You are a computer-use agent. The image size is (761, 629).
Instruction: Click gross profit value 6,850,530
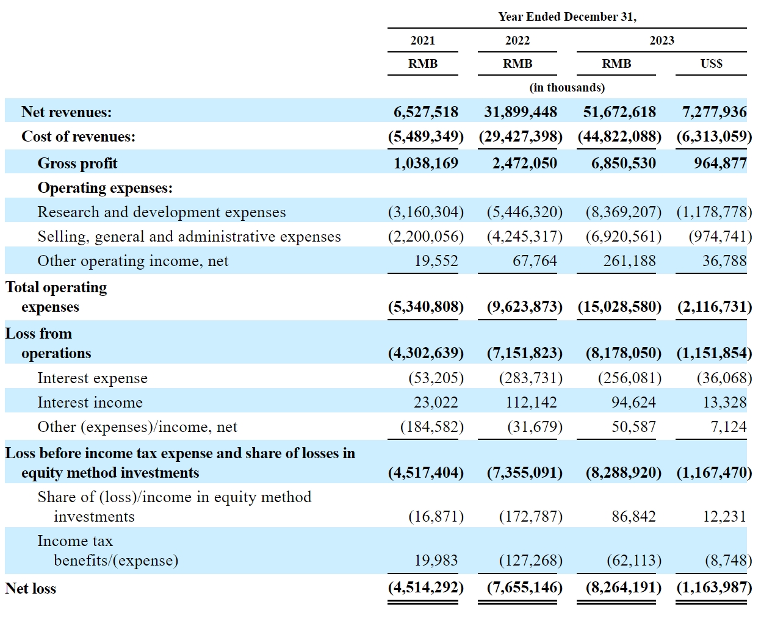(x=624, y=164)
